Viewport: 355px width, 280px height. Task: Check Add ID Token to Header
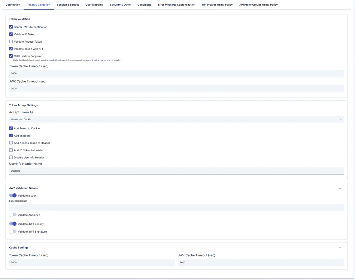point(11,150)
